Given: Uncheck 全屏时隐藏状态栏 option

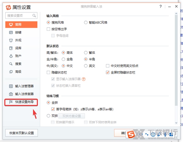Looking at the screenshot, I should click(108, 73).
